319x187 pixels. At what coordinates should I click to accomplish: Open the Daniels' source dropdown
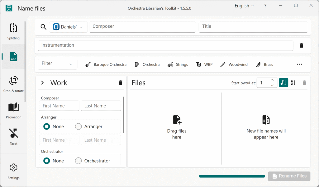(68, 27)
